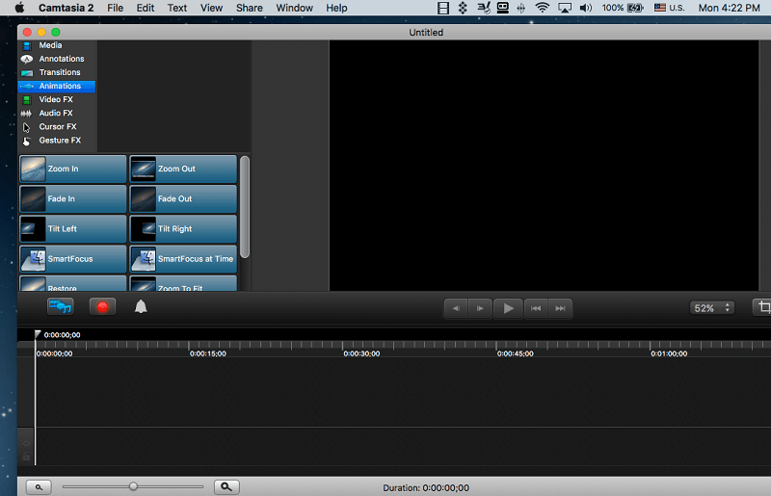Click the red Record button
Image resolution: width=771 pixels, height=496 pixels.
(102, 307)
